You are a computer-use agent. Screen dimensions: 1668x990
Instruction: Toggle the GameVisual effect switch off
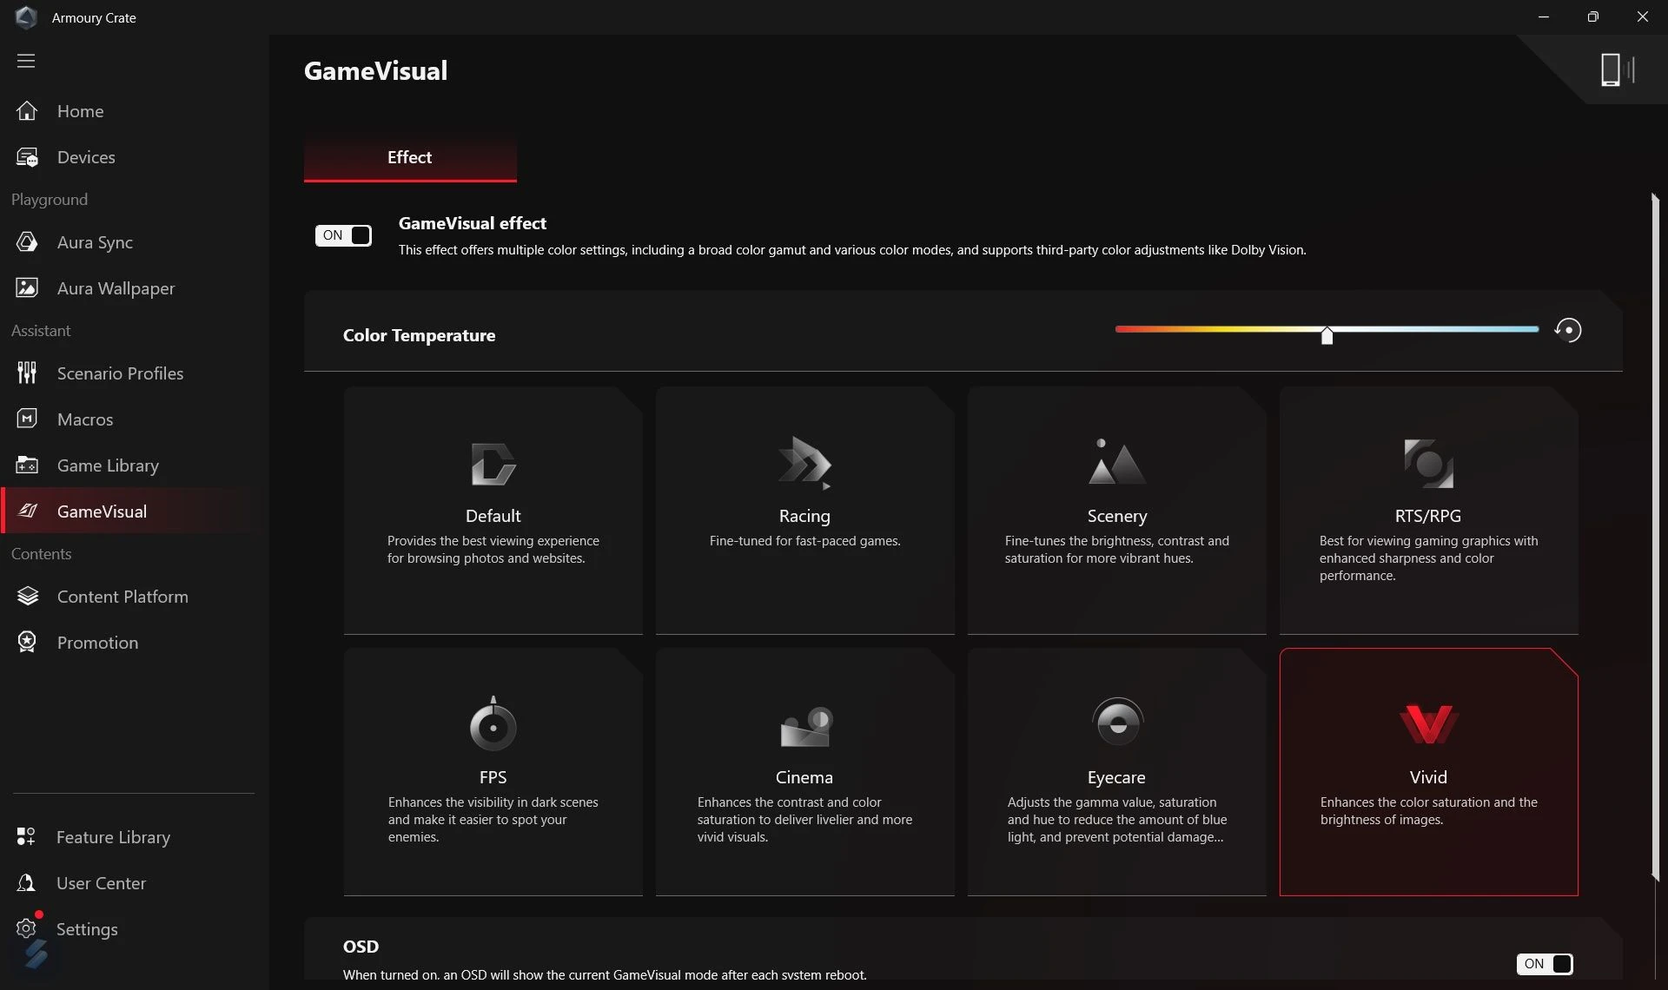pyautogui.click(x=343, y=235)
